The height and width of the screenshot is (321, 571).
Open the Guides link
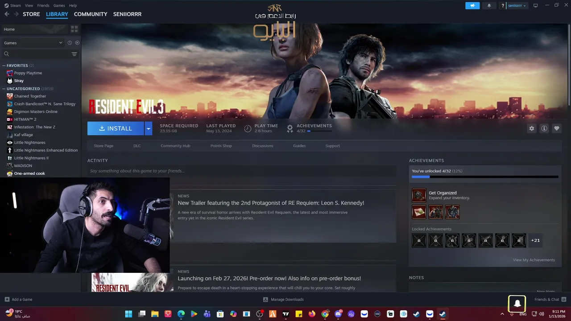click(299, 146)
